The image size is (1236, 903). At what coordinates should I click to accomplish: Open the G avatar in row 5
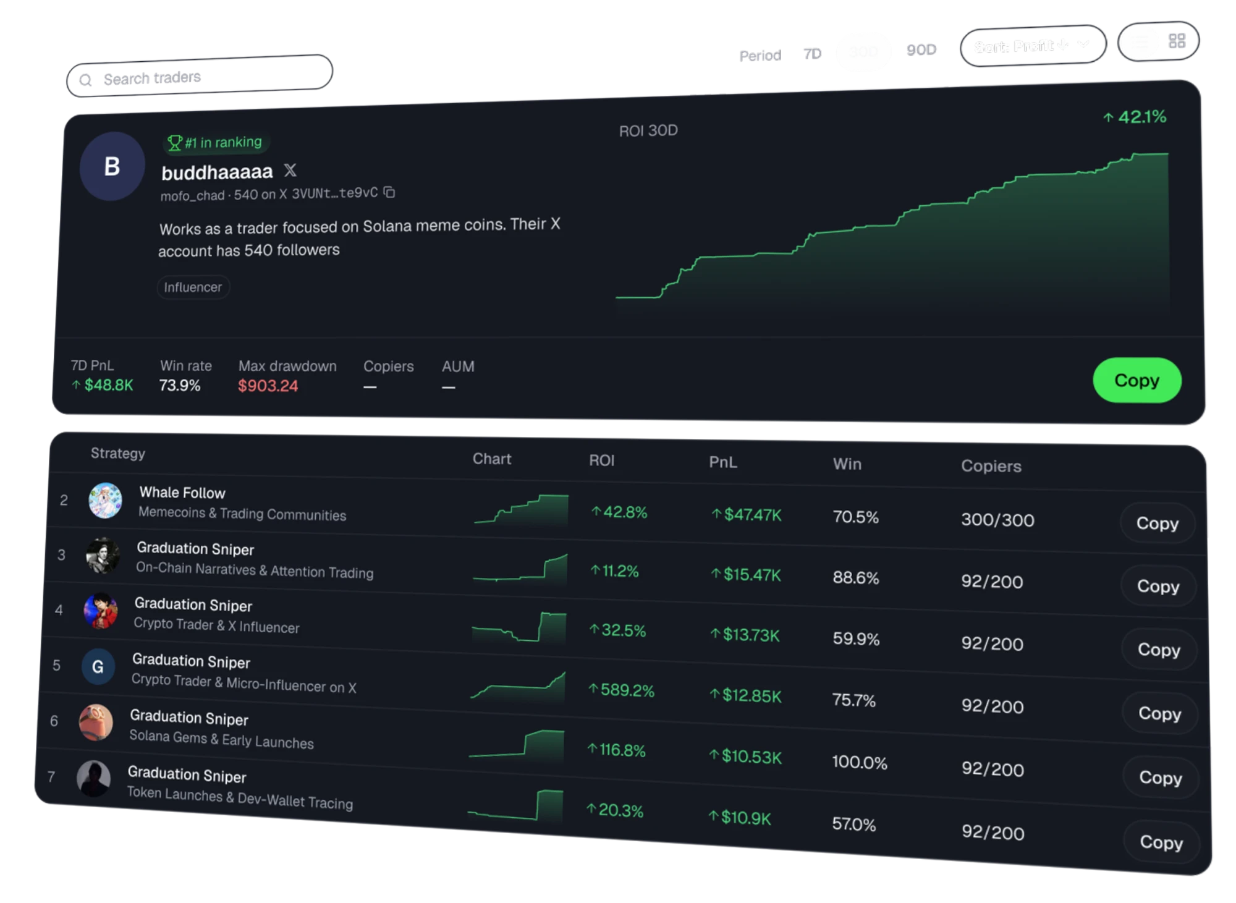[98, 666]
